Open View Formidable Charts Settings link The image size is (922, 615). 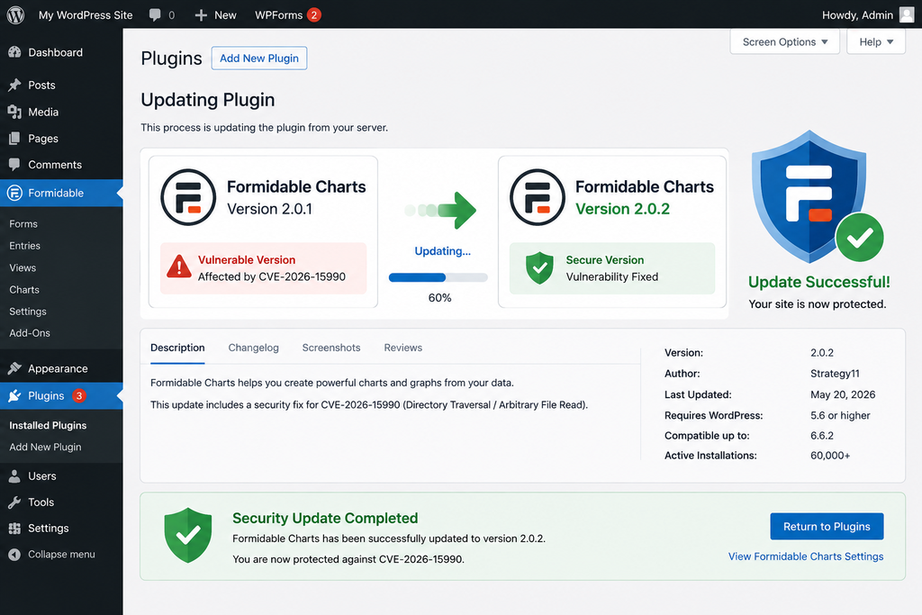[x=806, y=556]
